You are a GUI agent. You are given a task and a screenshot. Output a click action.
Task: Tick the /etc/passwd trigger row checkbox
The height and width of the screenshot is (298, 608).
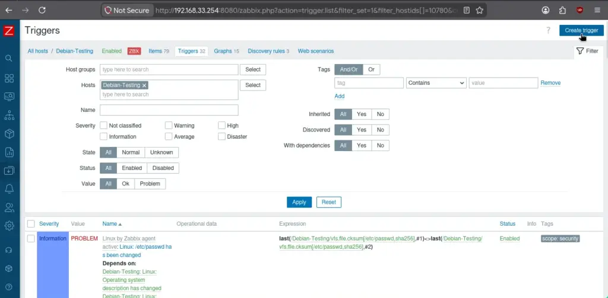click(x=31, y=239)
